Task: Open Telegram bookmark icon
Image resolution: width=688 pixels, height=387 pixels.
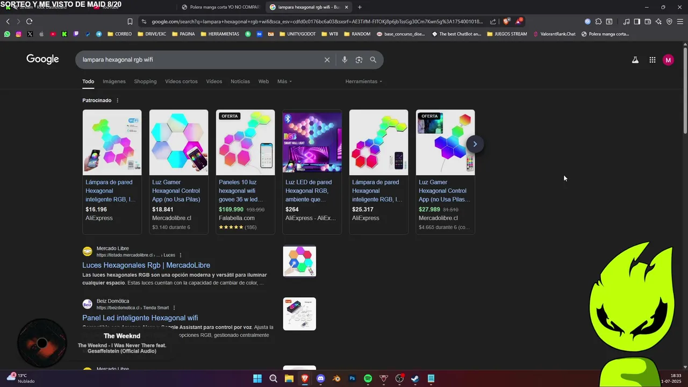Action: 99,34
